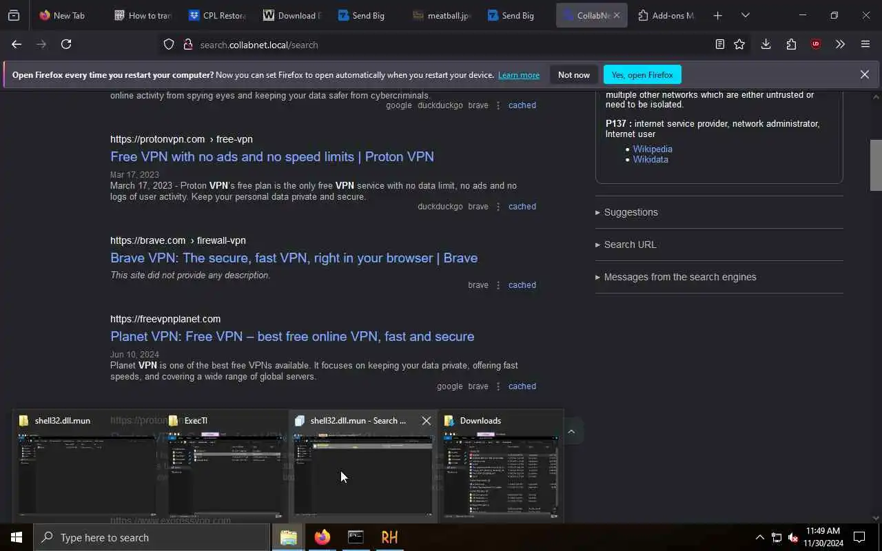
Task: Open cached link for Brave result
Action: coord(522,285)
